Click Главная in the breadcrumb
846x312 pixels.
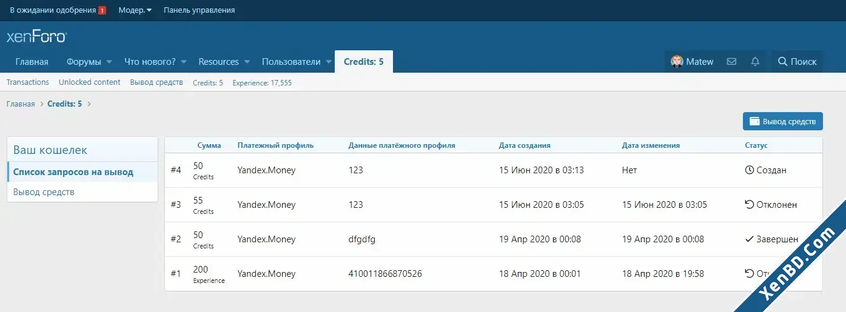point(21,104)
